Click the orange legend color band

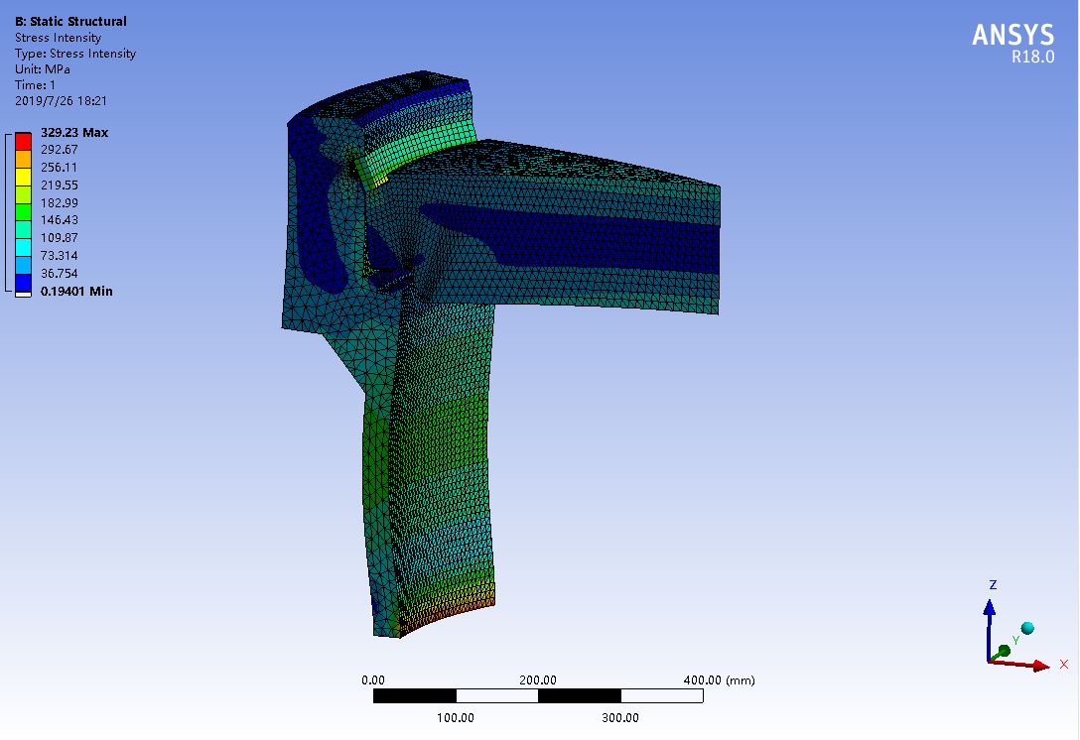(x=24, y=159)
